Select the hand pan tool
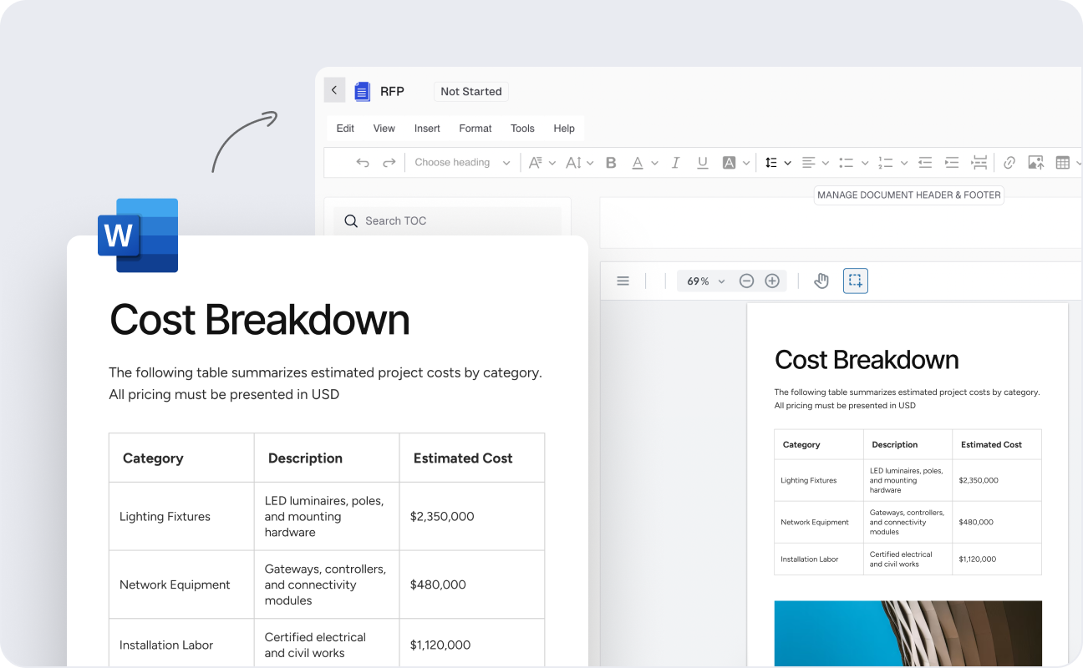Screen dimensions: 1083x668 (821, 281)
